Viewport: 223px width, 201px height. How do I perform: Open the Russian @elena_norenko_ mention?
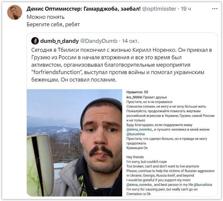[x=140, y=129]
